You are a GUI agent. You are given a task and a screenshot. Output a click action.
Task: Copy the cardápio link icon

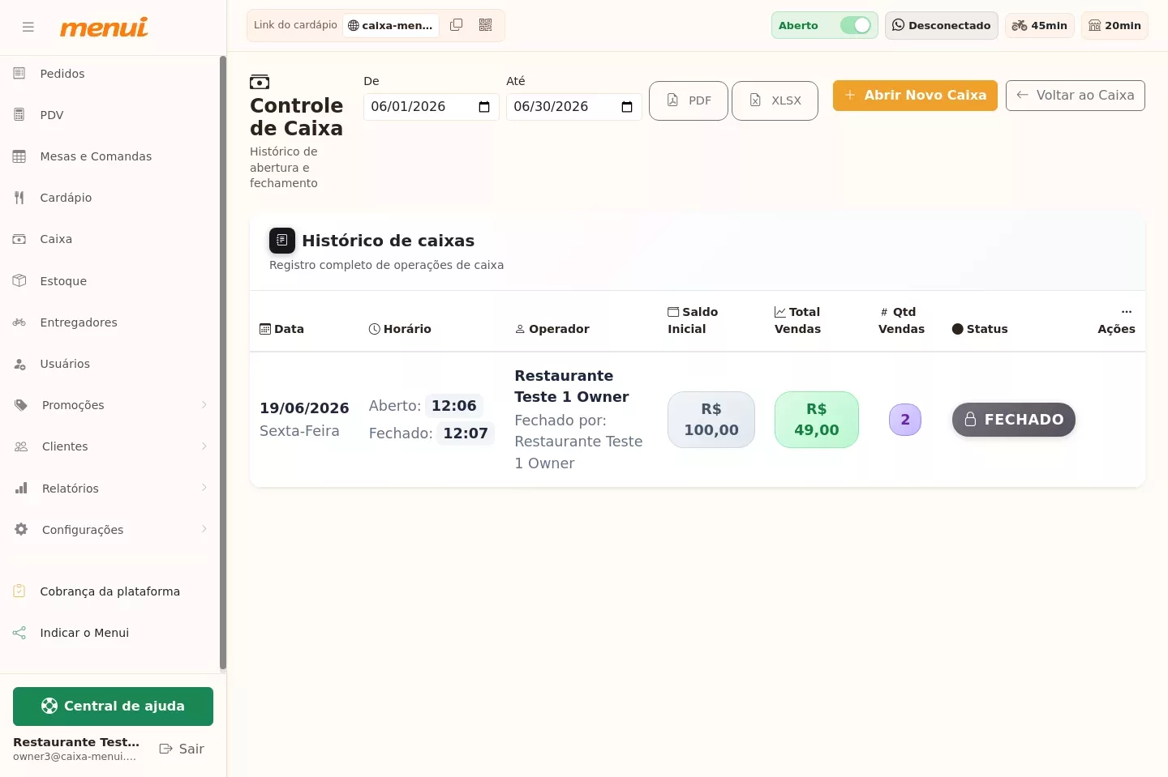(457, 25)
